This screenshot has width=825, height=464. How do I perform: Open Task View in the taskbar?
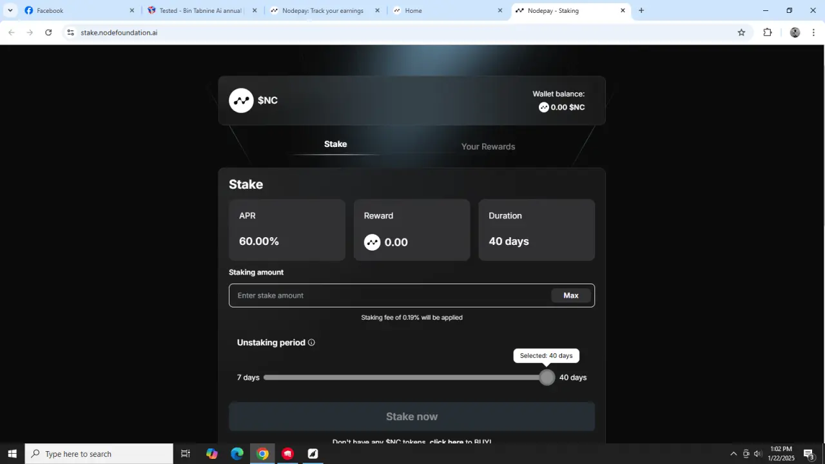click(x=186, y=454)
